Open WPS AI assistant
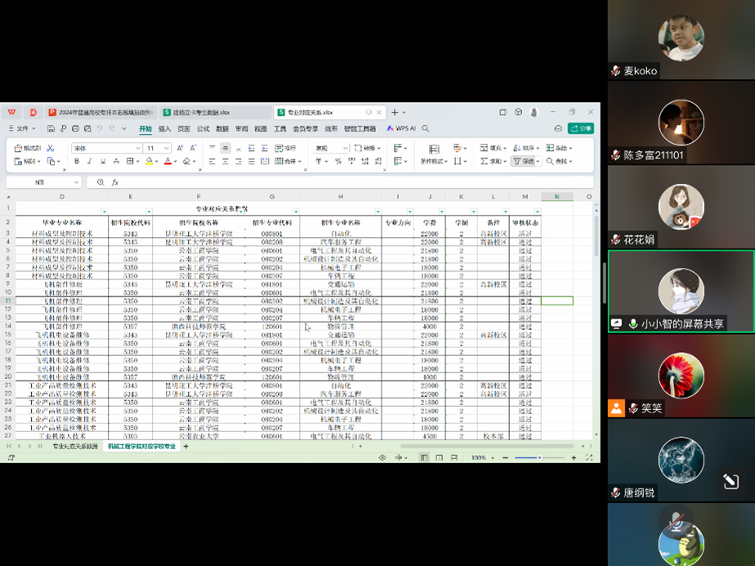Screen dimensions: 755x566 (401, 129)
